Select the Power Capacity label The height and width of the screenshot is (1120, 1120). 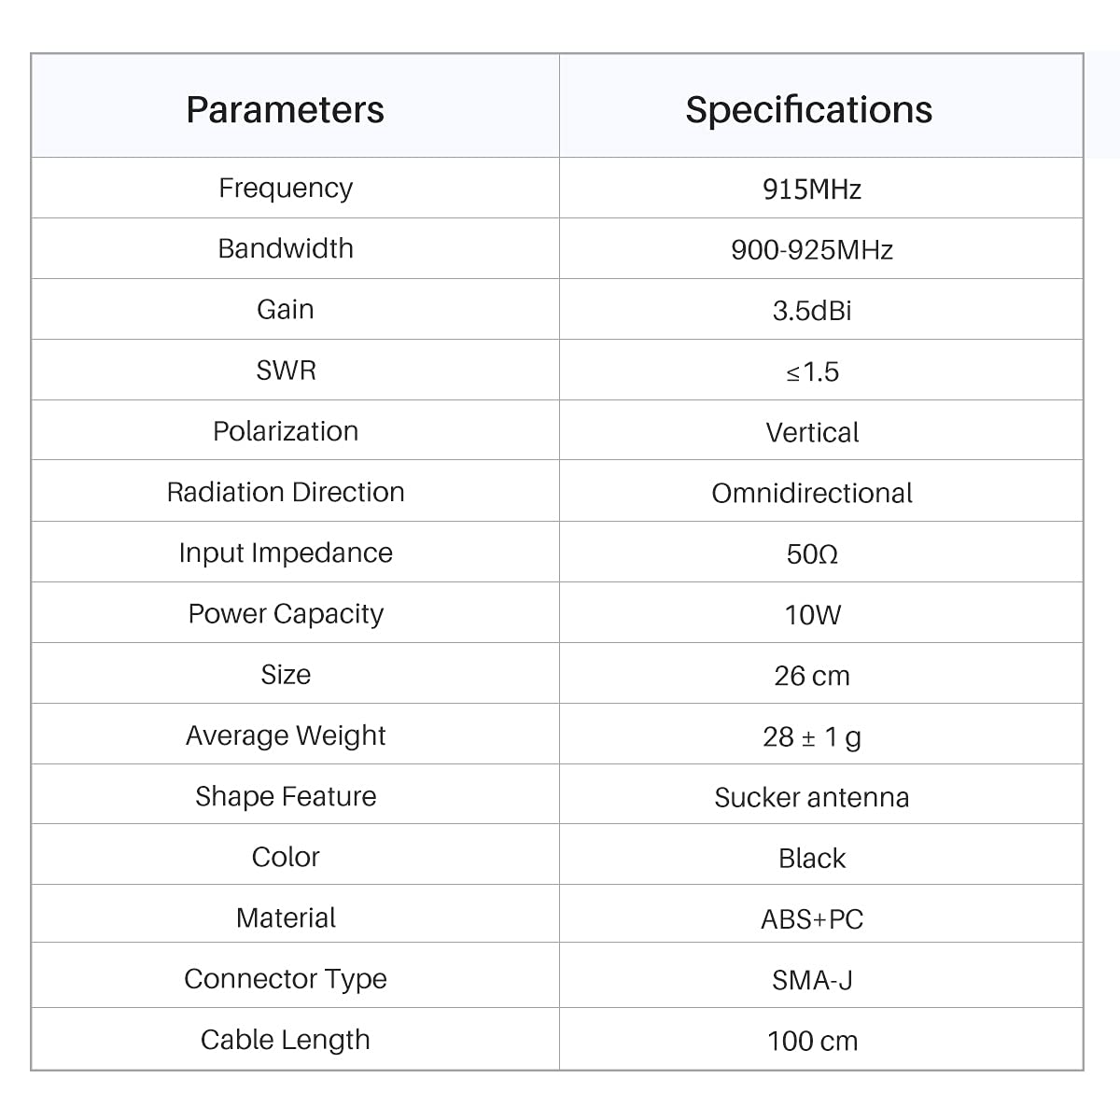click(x=286, y=613)
